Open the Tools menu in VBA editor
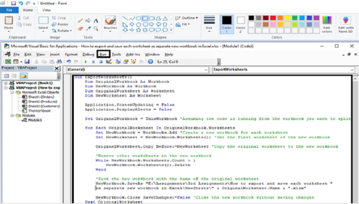 [x=116, y=54]
